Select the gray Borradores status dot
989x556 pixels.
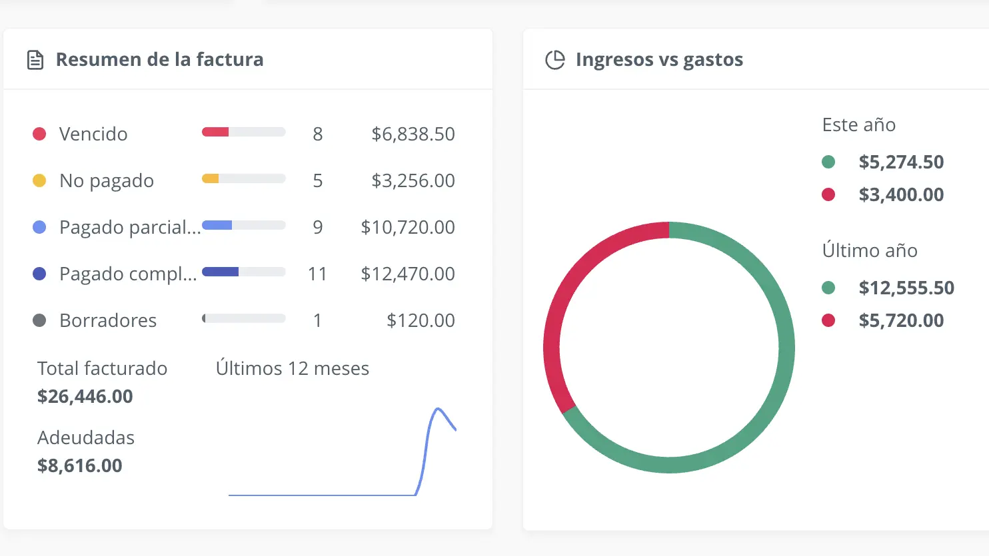point(38,320)
